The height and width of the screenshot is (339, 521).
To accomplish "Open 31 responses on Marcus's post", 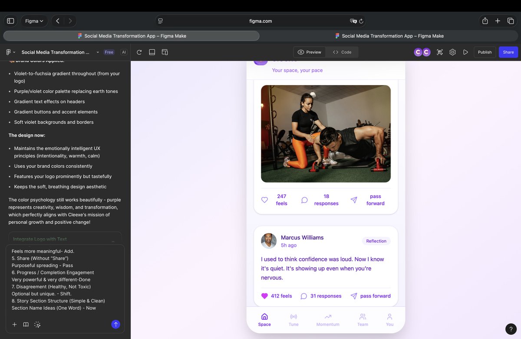I will click(x=321, y=296).
